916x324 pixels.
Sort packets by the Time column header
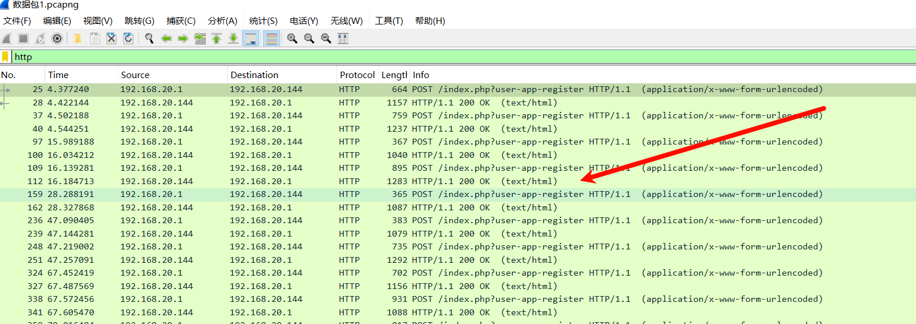pyautogui.click(x=58, y=75)
